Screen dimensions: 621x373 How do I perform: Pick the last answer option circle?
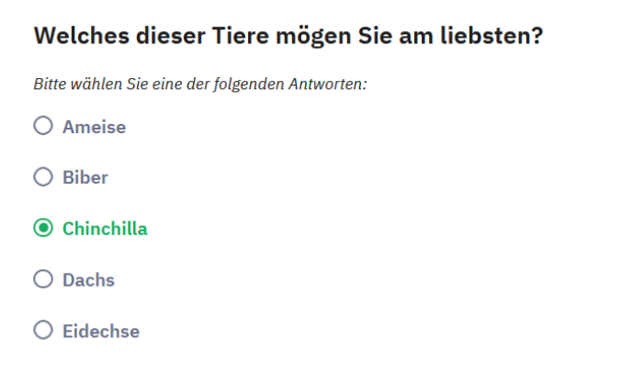point(43,331)
